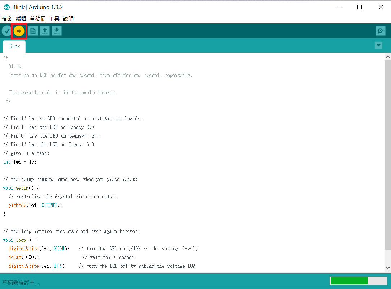Viewport: 391px width, 289px height.
Task: Click the 'delay(1000);' statement
Action: [23, 257]
